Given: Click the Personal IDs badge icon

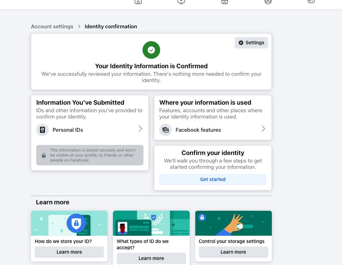Looking at the screenshot, I should point(42,130).
